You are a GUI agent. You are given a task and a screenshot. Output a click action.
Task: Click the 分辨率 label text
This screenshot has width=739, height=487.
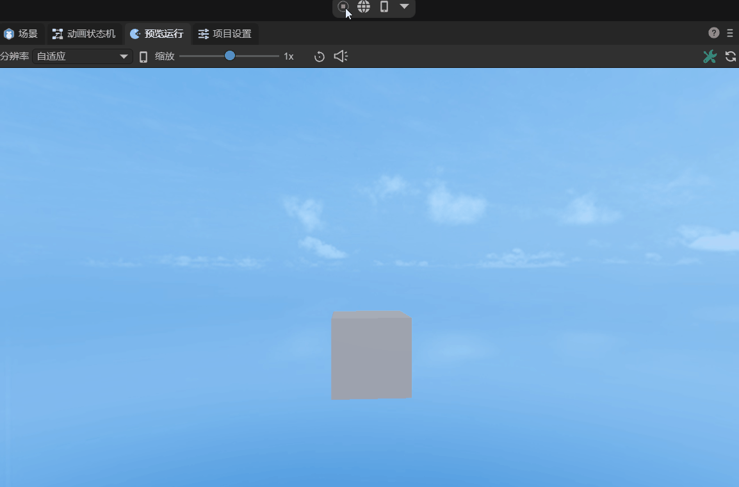[14, 56]
